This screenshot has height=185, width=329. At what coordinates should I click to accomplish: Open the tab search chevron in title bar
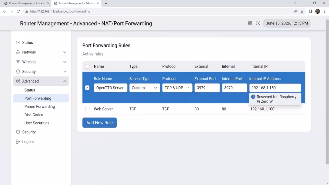295,3
